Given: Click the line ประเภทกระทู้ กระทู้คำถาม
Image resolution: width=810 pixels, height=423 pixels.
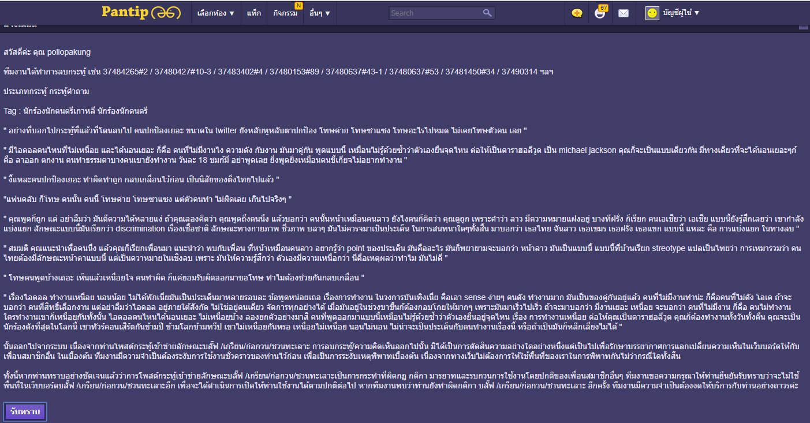Looking at the screenshot, I should pos(46,91).
